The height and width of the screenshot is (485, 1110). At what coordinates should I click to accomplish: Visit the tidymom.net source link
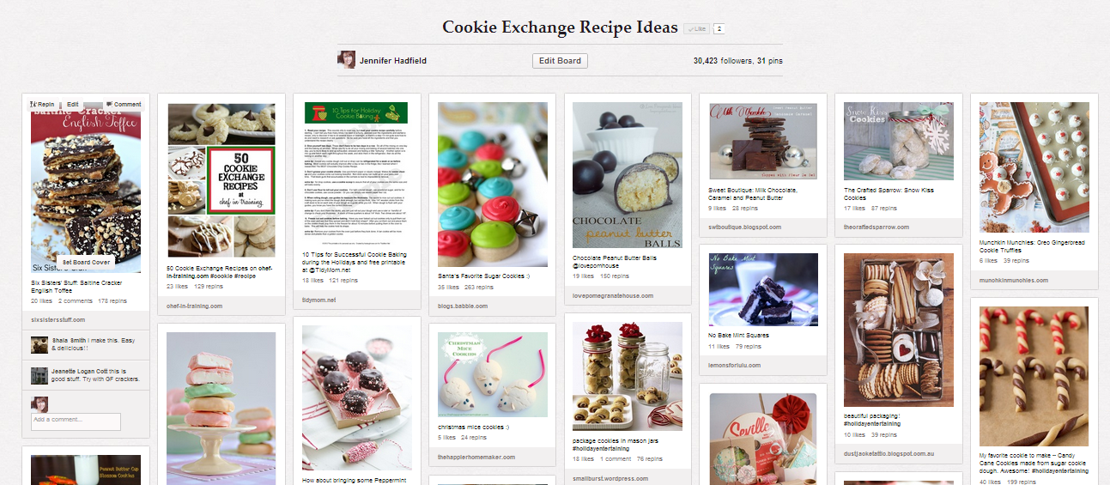click(x=321, y=300)
